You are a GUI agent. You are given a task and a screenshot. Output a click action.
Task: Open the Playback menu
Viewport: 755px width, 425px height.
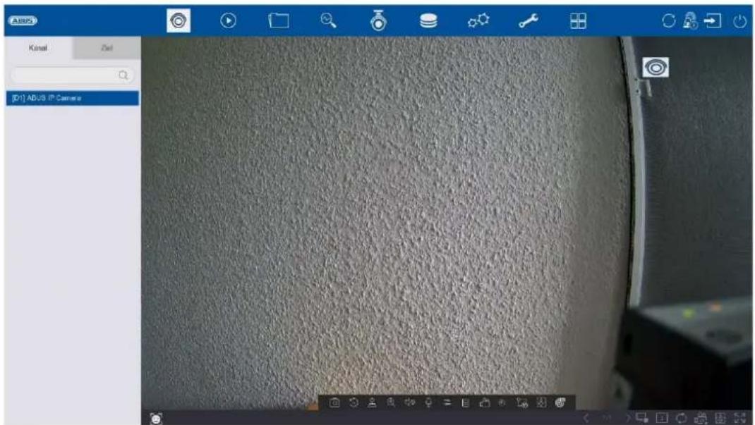click(x=228, y=20)
